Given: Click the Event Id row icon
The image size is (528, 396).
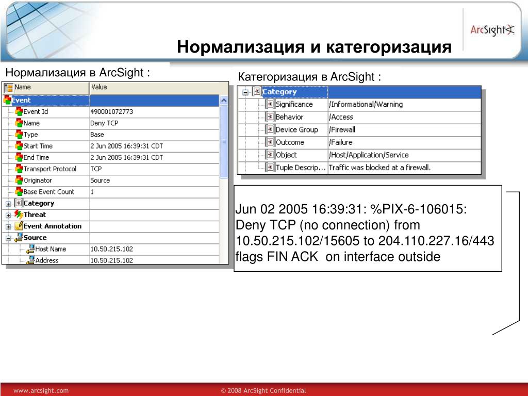Looking at the screenshot, I should pos(19,112).
